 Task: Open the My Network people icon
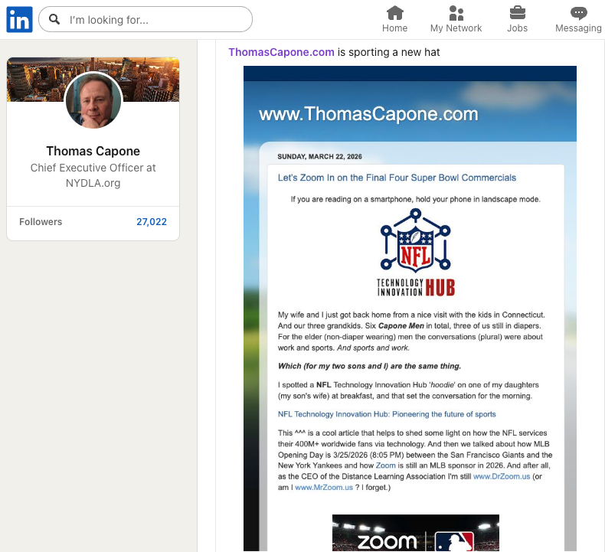point(456,13)
